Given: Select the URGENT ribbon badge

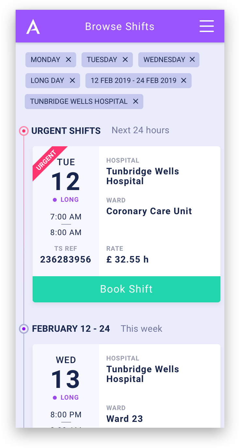Looking at the screenshot, I should 46,160.
